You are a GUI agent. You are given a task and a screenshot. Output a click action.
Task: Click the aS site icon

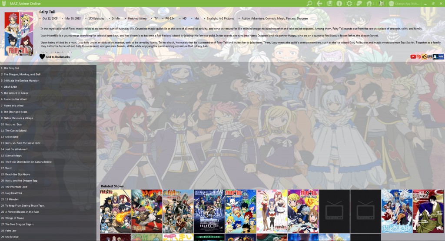click(424, 56)
